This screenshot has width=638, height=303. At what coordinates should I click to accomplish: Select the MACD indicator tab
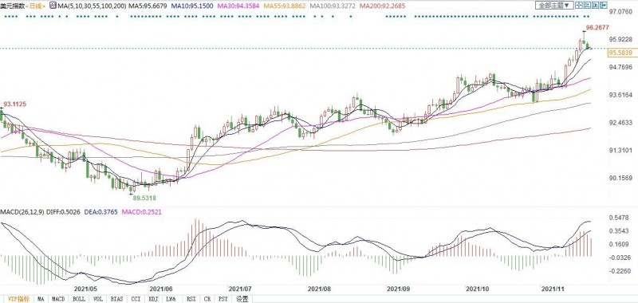(x=57, y=299)
